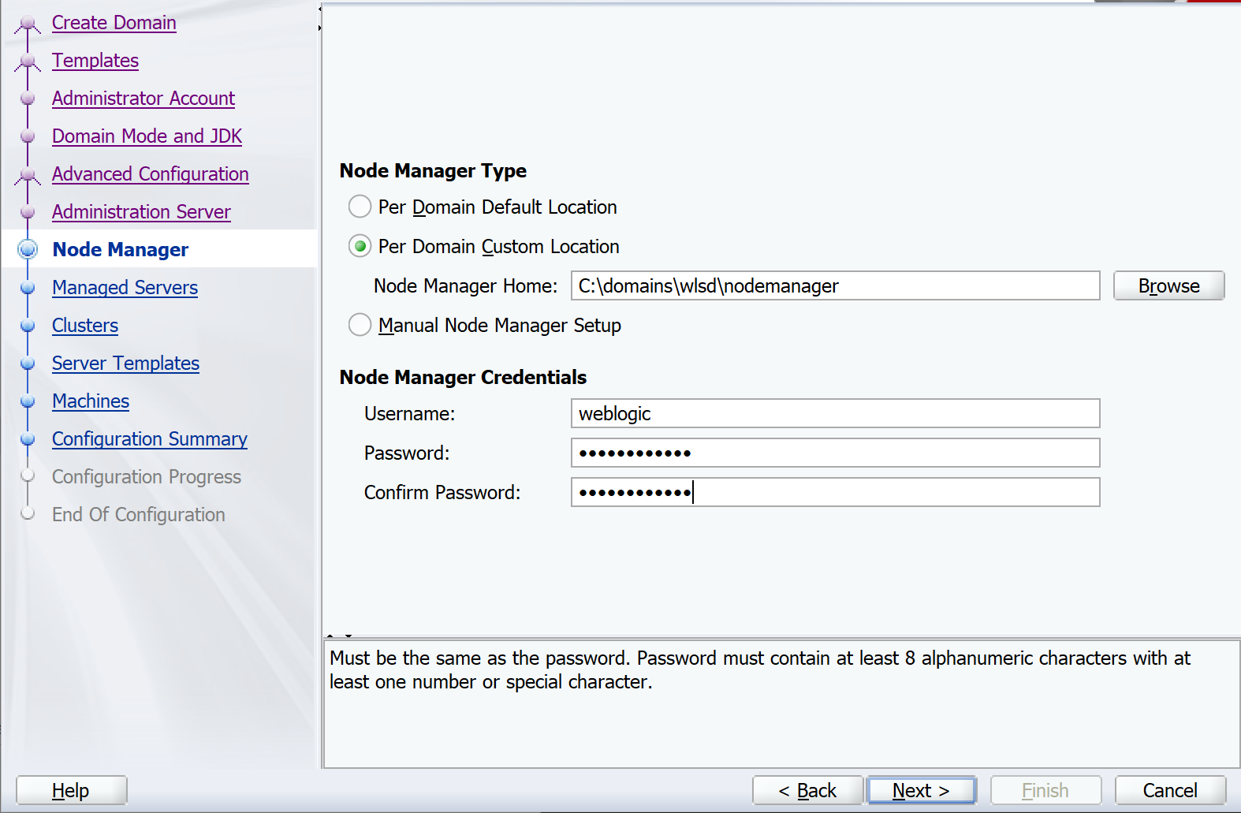Click the Clusters step node icon
This screenshot has width=1241, height=813.
(28, 326)
